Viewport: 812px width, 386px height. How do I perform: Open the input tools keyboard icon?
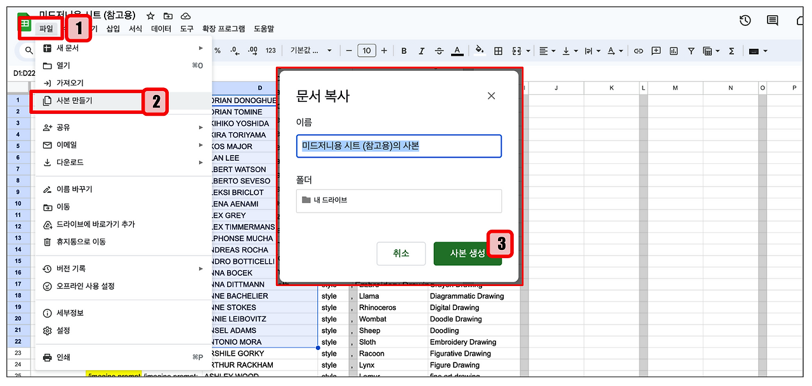coord(753,51)
